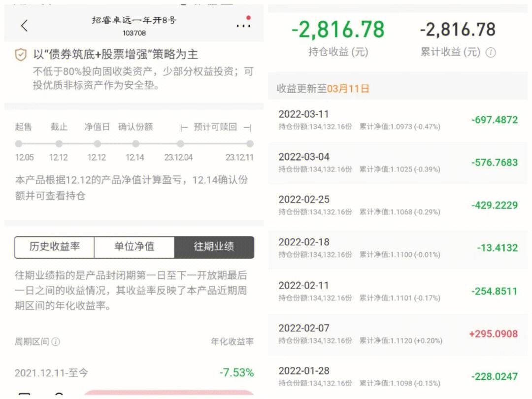Open the three-dot more menu

coord(244,25)
